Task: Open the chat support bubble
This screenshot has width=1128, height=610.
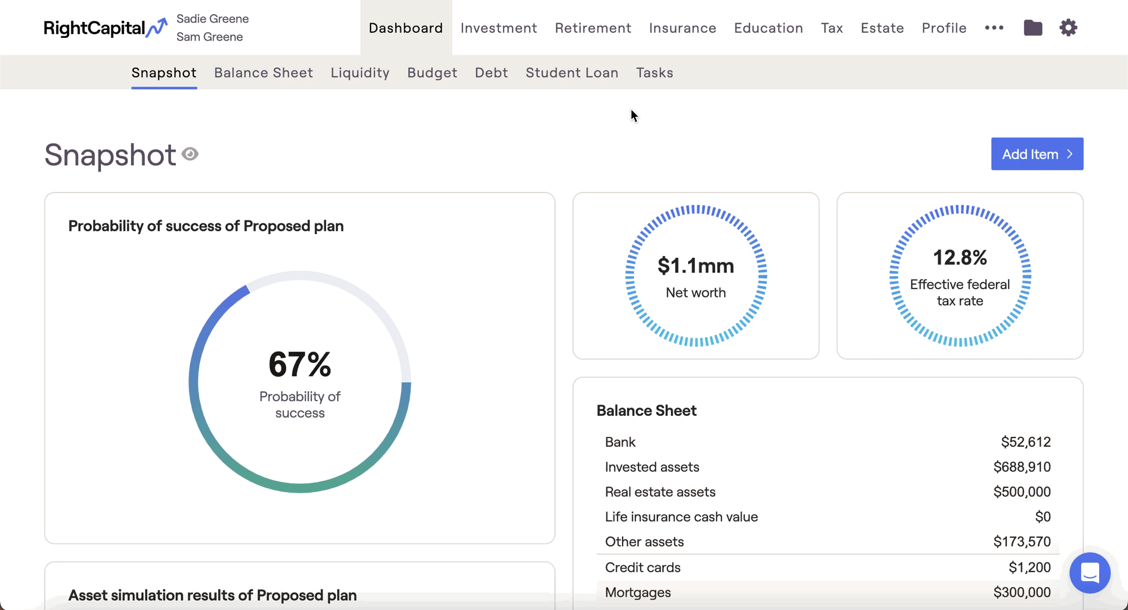Action: pyautogui.click(x=1090, y=573)
